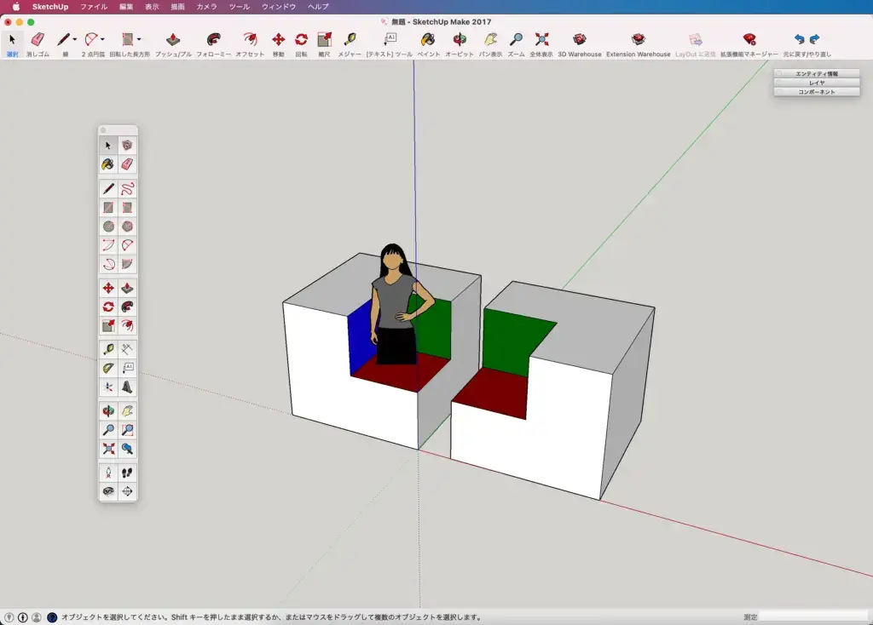
Task: Expand the コンポーネント panel
Action: [817, 92]
